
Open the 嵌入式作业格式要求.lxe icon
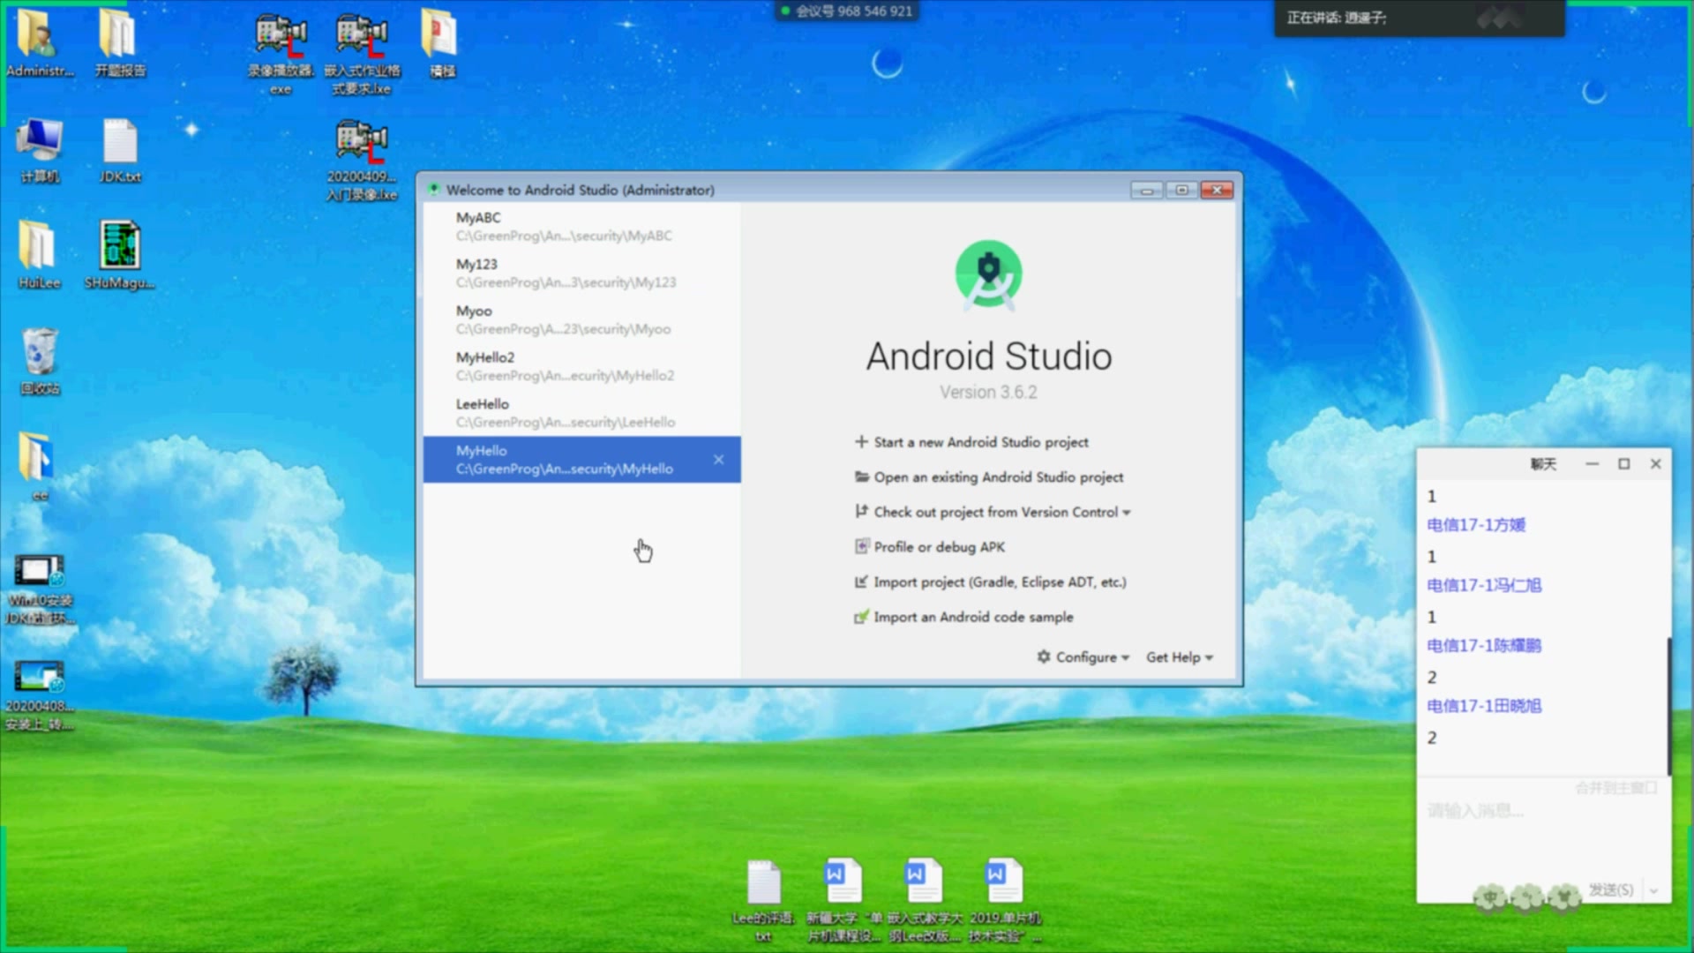click(362, 51)
